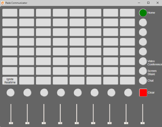Click the Pade Communicator app logo icon
Image resolution: width=162 pixels, height=127 pixels.
coord(3,3)
